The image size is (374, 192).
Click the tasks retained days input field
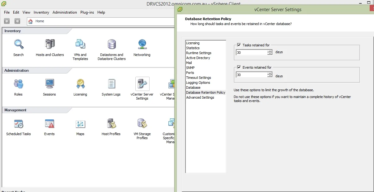pyautogui.click(x=252, y=53)
